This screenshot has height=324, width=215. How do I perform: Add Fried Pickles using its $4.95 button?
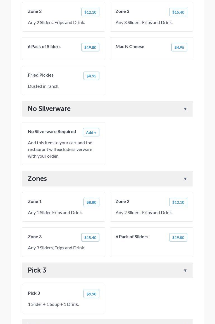click(x=91, y=76)
